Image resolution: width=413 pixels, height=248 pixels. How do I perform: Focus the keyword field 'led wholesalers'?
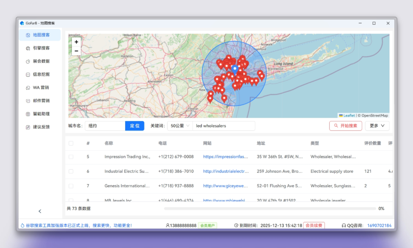224,126
